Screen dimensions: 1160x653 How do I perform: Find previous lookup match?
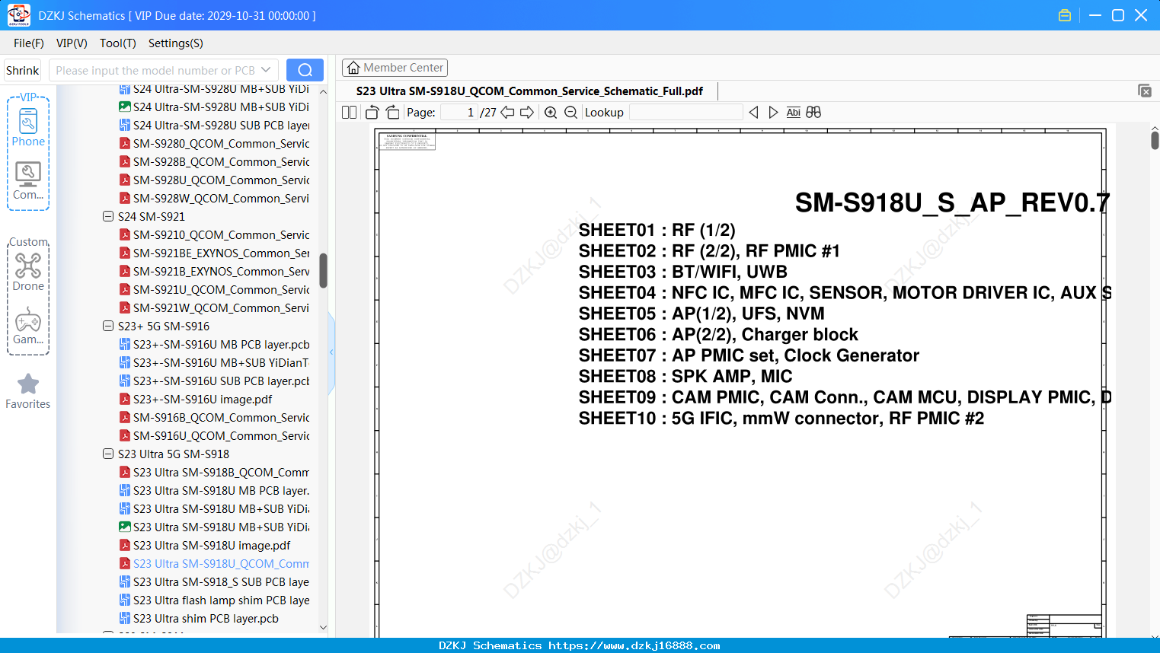[x=753, y=113]
